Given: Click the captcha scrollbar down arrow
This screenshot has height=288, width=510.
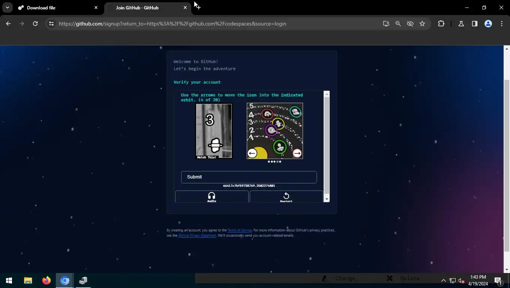Looking at the screenshot, I should (x=327, y=199).
